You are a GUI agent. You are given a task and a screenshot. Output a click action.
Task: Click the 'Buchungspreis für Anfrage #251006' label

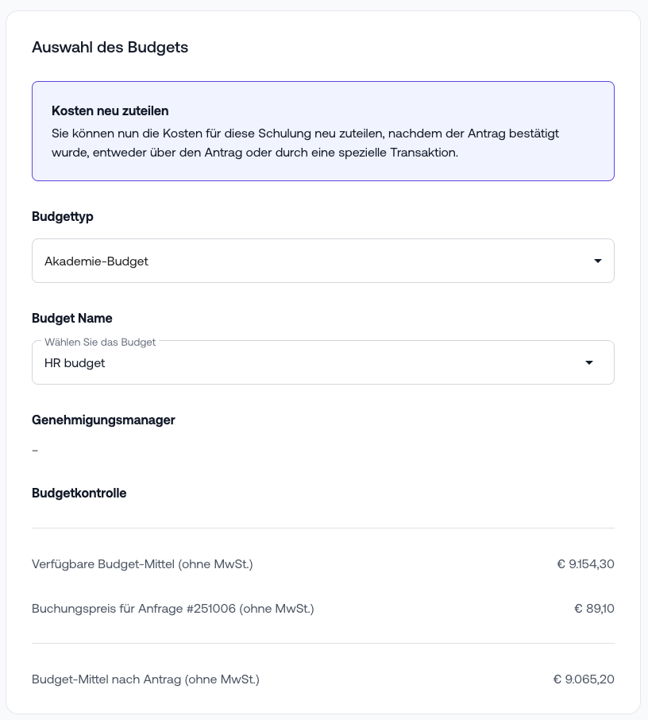coord(172,609)
